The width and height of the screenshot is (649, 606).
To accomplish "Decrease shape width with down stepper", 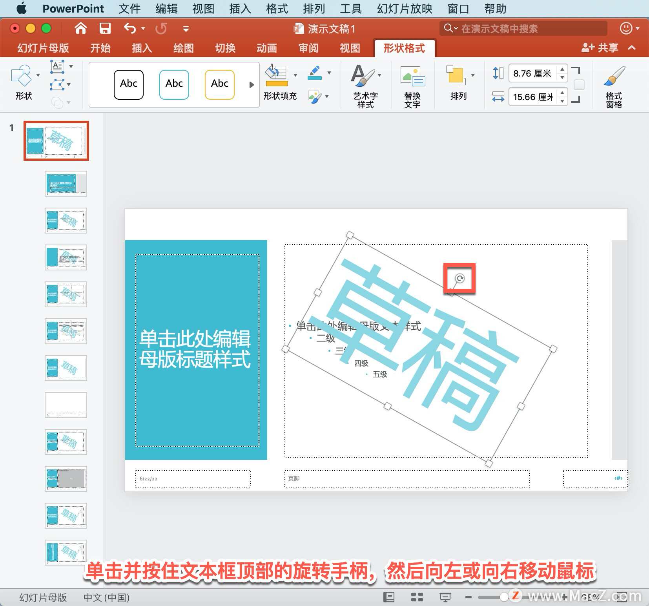I will 562,101.
